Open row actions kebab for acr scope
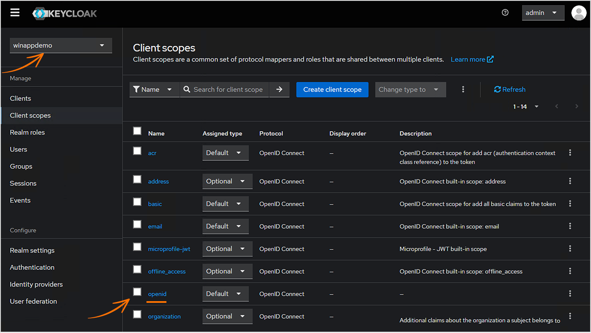 pos(570,153)
